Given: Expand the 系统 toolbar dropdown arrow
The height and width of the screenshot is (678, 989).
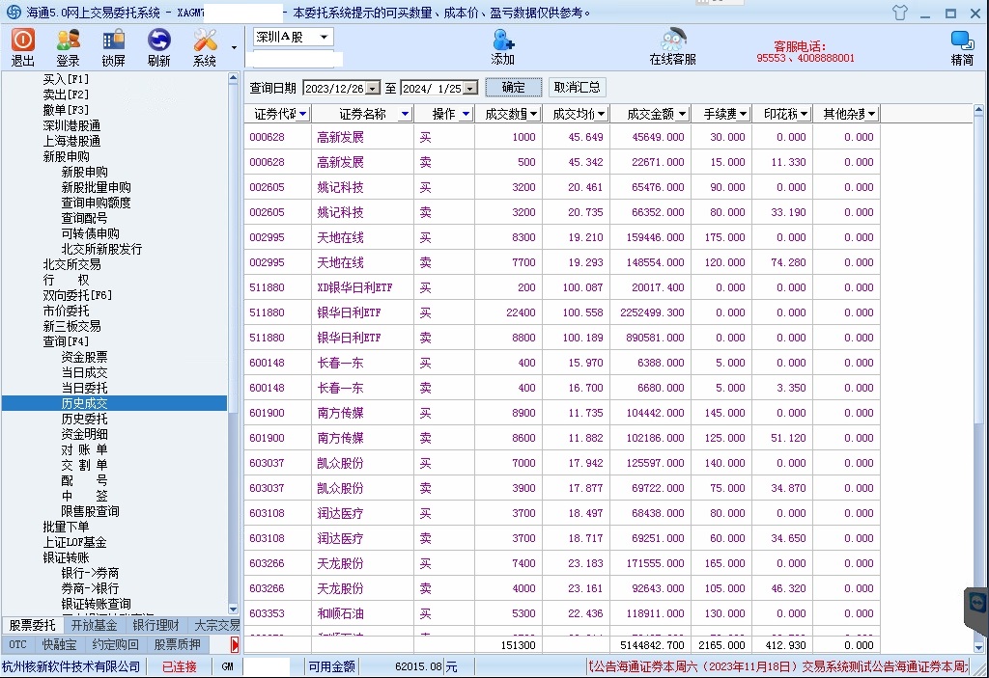Looking at the screenshot, I should 234,48.
